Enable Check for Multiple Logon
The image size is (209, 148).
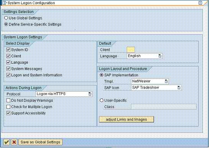[8, 107]
